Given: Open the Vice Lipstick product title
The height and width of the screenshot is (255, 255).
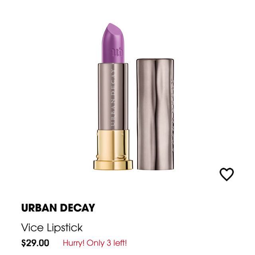Looking at the screenshot, I should tap(52, 228).
